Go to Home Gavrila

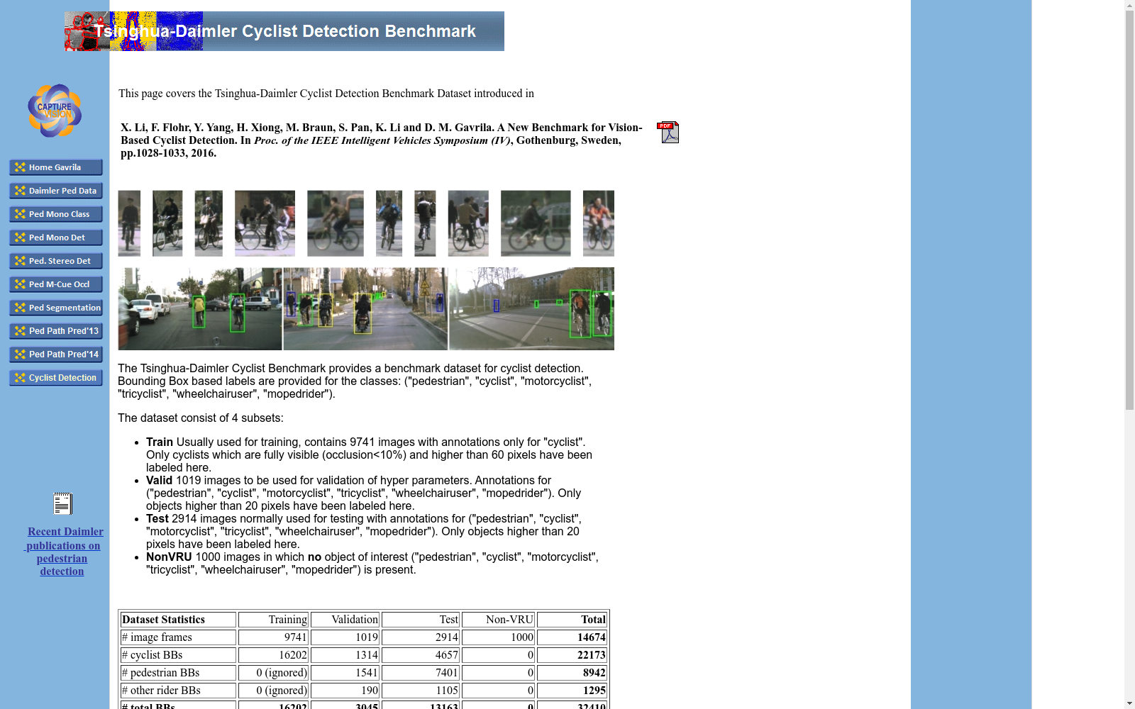[56, 167]
